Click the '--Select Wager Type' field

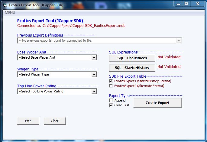[57, 75]
